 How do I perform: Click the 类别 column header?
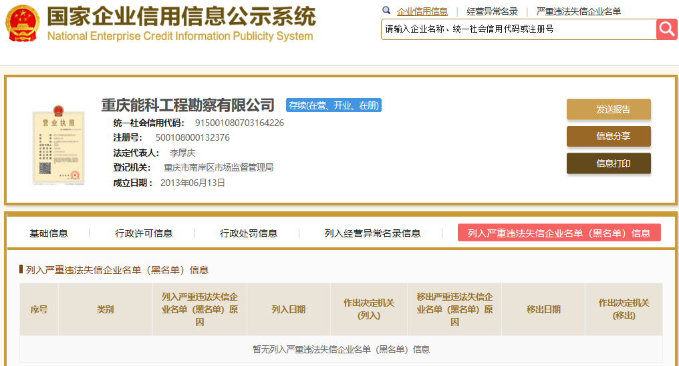[105, 309]
